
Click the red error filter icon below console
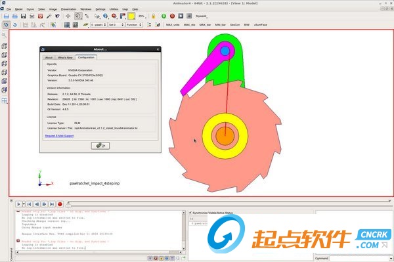click(x=156, y=258)
